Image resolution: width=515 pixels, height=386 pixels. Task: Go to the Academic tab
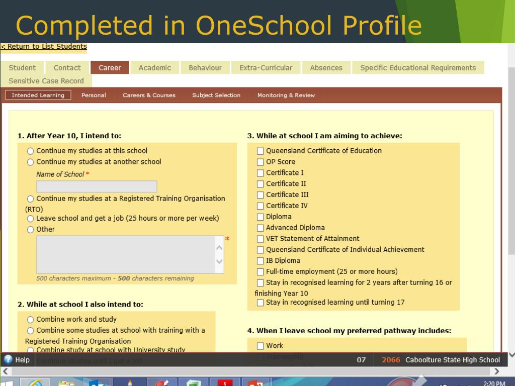click(155, 68)
